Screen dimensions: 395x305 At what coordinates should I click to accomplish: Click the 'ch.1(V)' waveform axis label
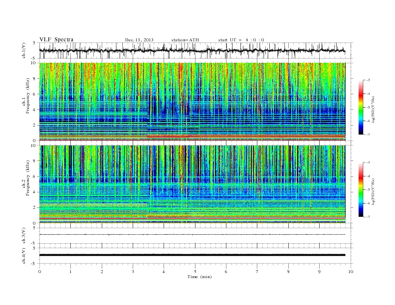pyautogui.click(x=24, y=50)
